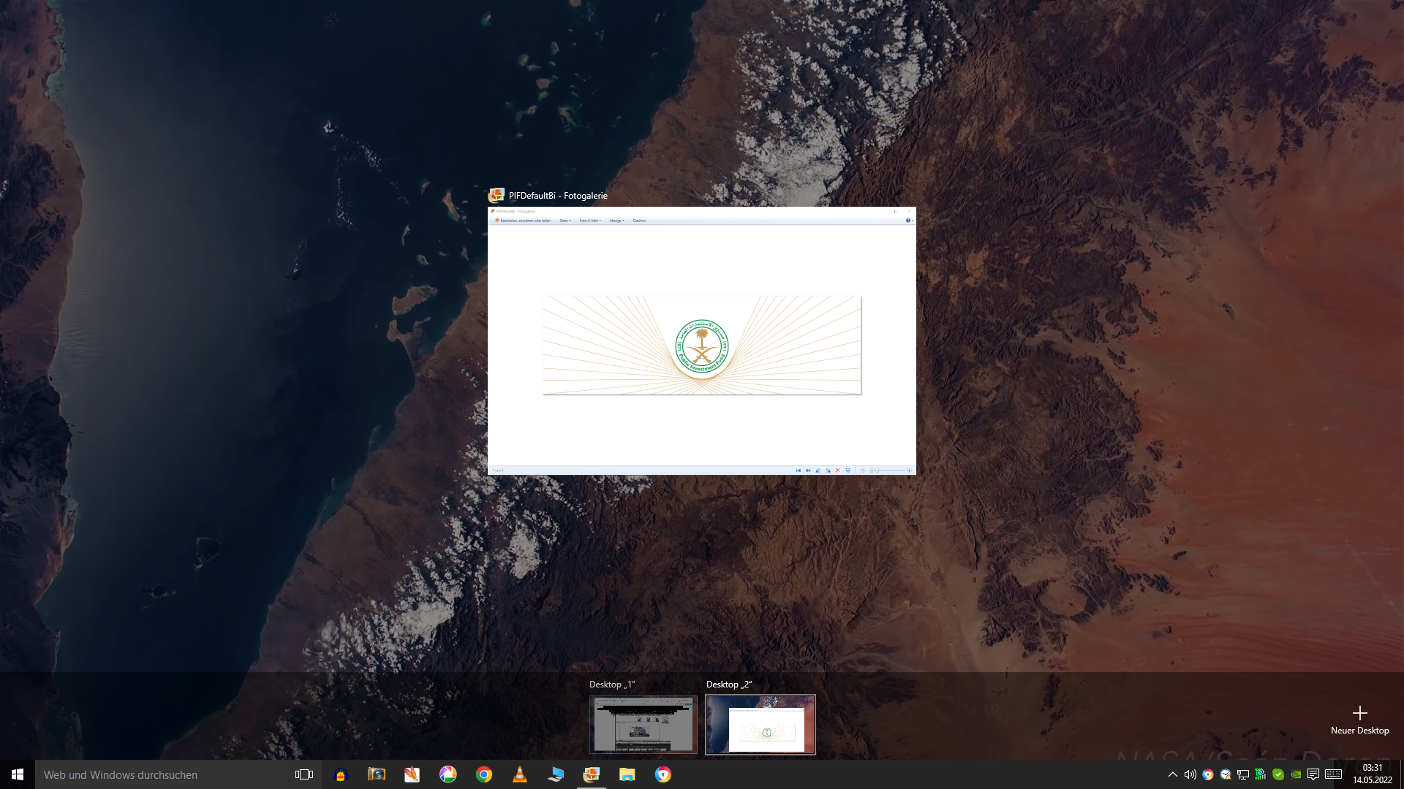This screenshot has width=1404, height=789.
Task: Click the Fotogalerie icon beside the window title
Action: (x=497, y=195)
